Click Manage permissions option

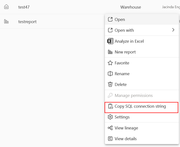click(x=134, y=95)
